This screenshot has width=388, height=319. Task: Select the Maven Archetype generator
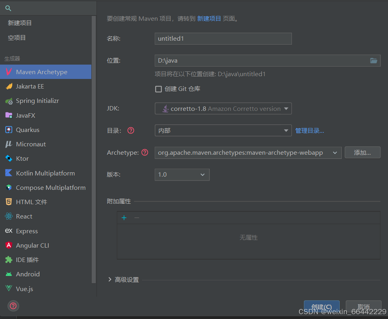(45, 72)
